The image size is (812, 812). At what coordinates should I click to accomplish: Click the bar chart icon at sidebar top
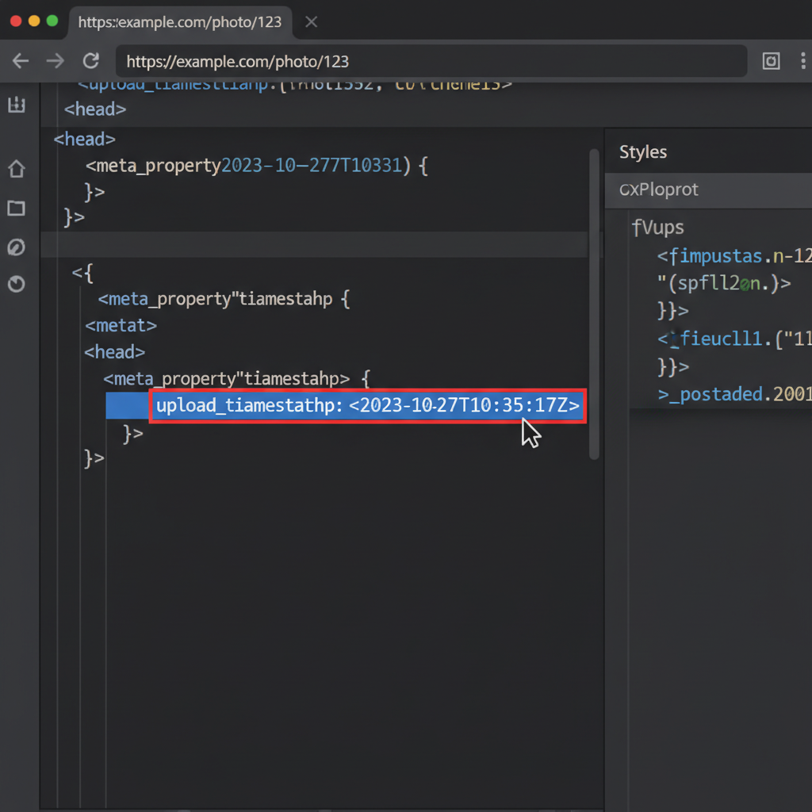tap(17, 105)
